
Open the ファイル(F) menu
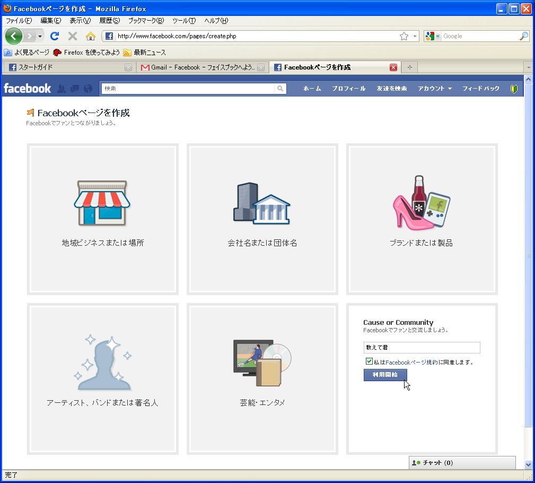coord(19,21)
